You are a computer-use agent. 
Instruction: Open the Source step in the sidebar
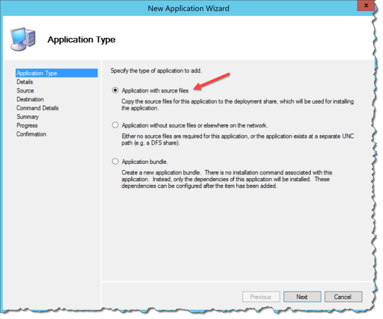[25, 91]
